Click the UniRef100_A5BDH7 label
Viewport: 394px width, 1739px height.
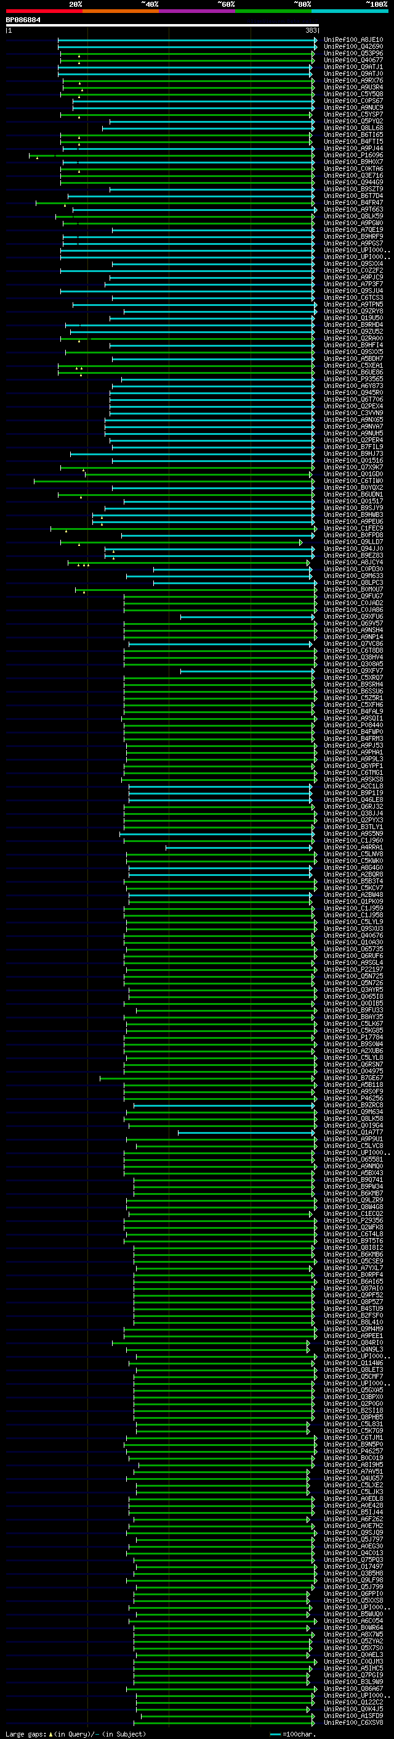pyautogui.click(x=353, y=359)
